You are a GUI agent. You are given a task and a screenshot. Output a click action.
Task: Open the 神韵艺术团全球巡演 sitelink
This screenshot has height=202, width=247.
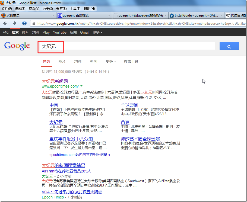tap(140, 139)
